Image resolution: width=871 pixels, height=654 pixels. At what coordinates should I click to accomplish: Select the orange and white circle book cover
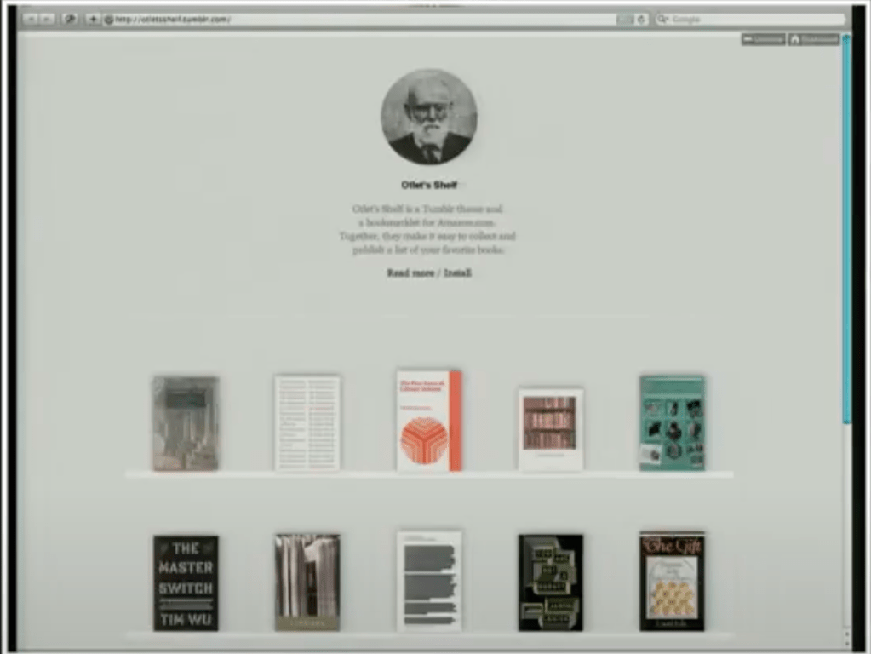point(428,420)
